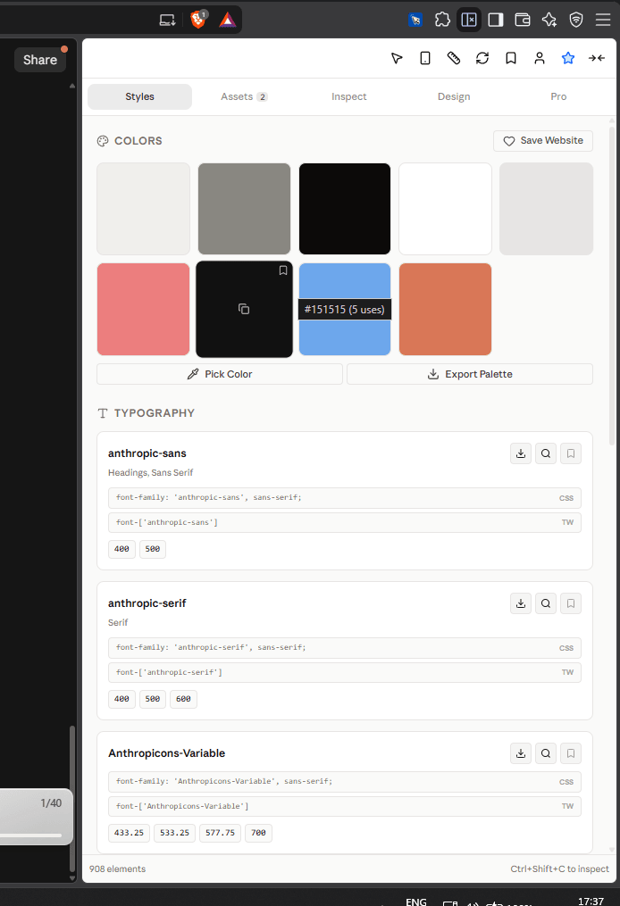Viewport: 620px width, 906px height.
Task: Download the Anthropicons-Variable font
Action: pos(521,752)
